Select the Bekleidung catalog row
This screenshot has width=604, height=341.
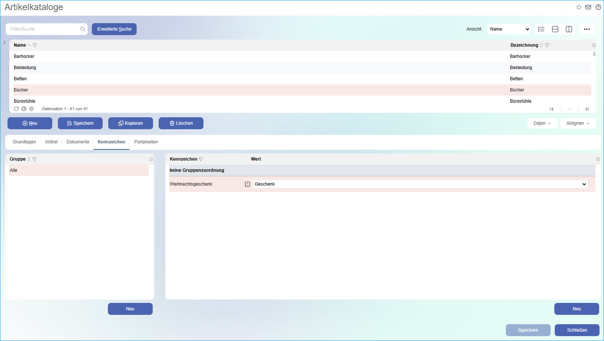(302, 68)
